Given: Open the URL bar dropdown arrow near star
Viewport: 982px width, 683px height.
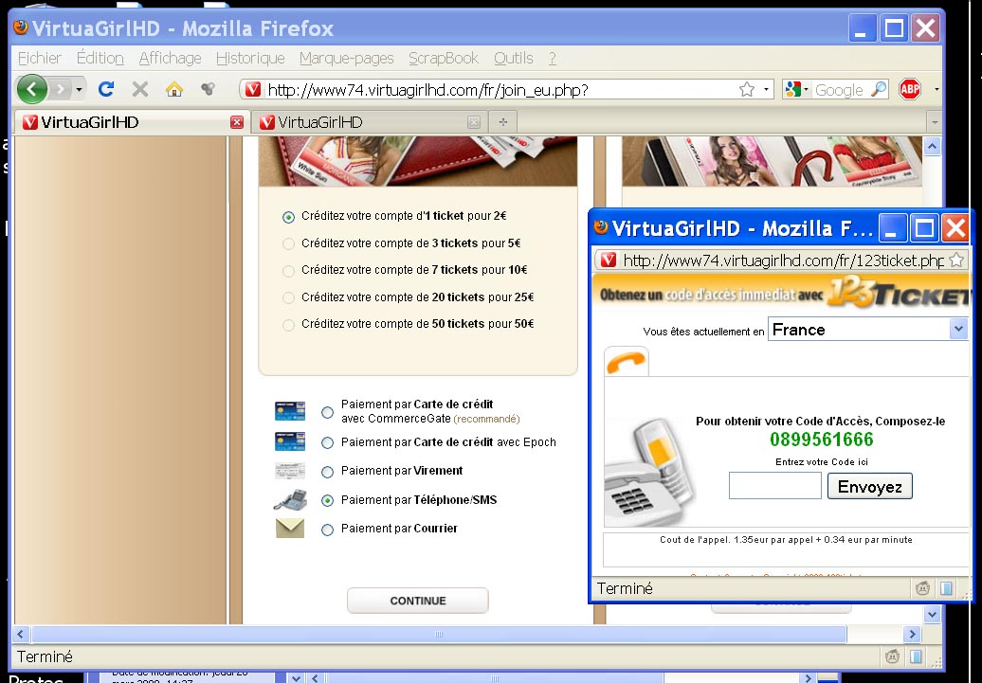Looking at the screenshot, I should coord(765,90).
